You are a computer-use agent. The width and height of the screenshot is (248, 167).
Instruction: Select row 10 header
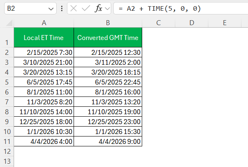7,132
